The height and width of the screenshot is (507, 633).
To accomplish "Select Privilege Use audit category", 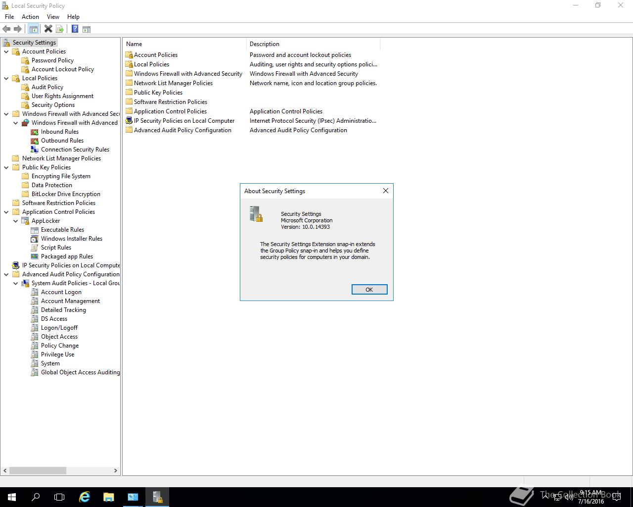I will [57, 355].
